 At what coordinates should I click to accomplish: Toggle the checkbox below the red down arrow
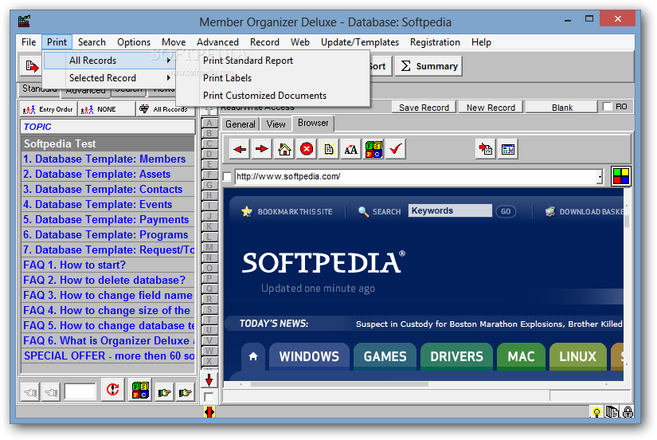coord(209,397)
